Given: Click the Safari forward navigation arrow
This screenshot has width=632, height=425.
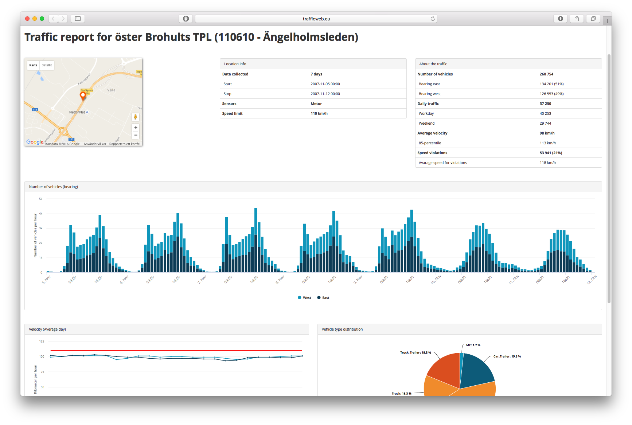Looking at the screenshot, I should click(x=63, y=18).
